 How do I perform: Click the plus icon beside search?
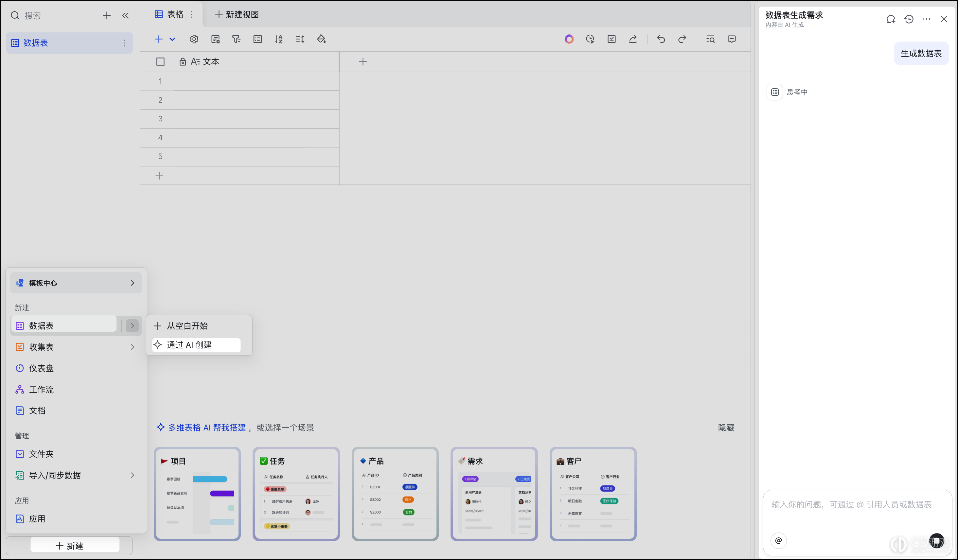click(x=106, y=16)
